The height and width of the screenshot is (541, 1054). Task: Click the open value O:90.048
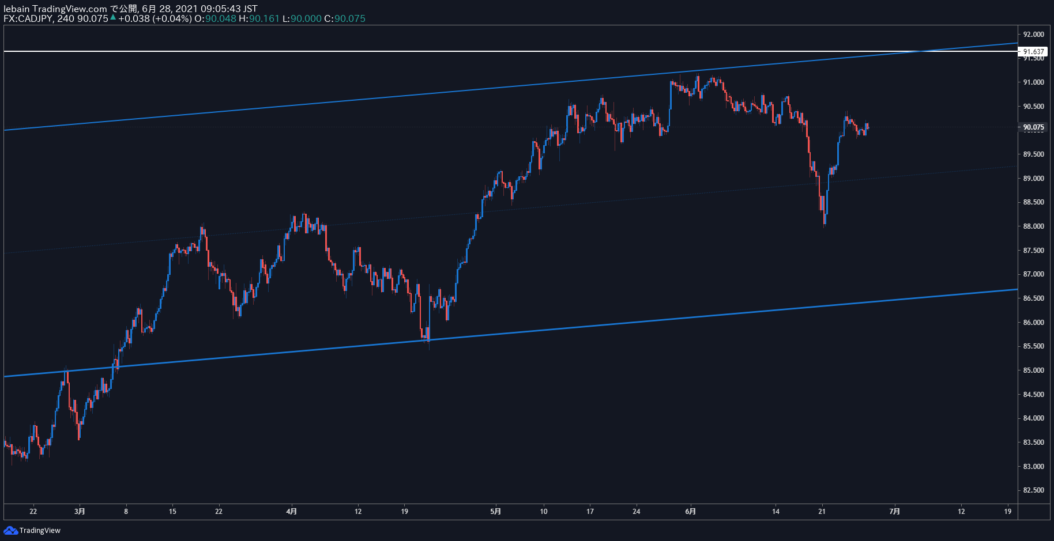(215, 18)
